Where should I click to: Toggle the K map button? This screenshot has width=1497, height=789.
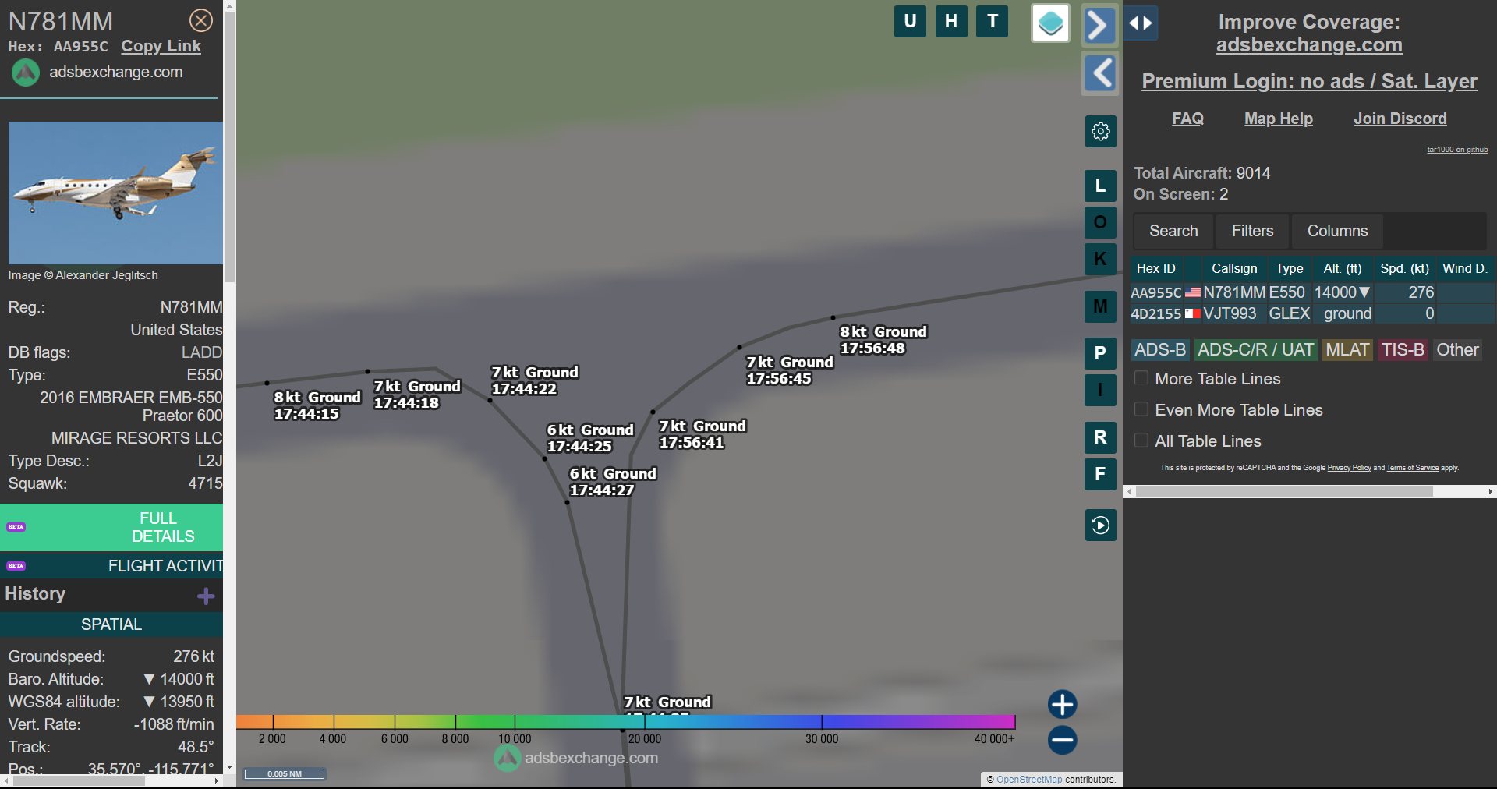(1100, 259)
